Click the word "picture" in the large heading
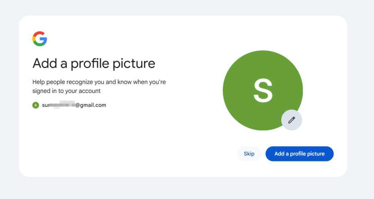The width and height of the screenshot is (374, 199). point(134,64)
